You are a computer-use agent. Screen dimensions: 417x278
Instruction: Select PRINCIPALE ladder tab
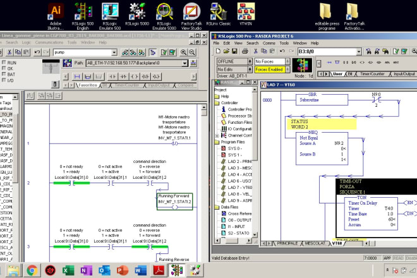287,243
